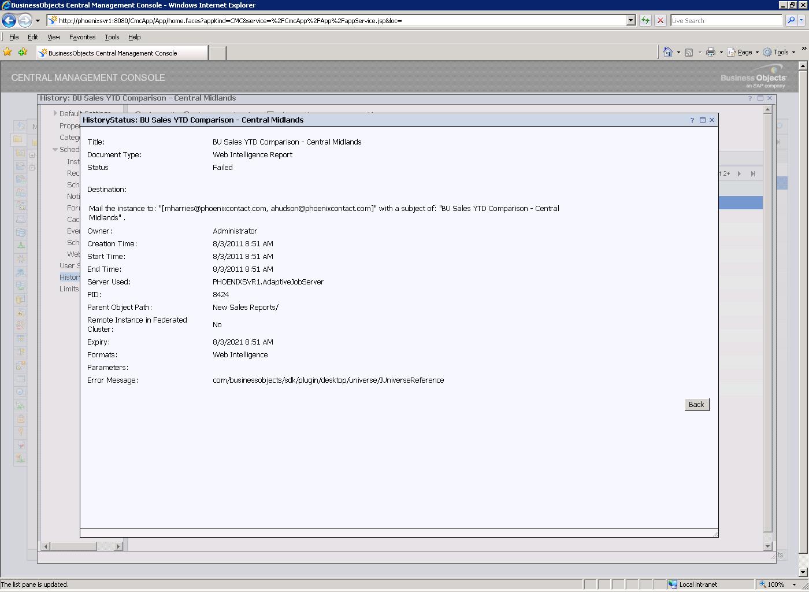Add to Favorites using the star-plus icon
Viewport: 809px width, 592px height.
[x=22, y=51]
